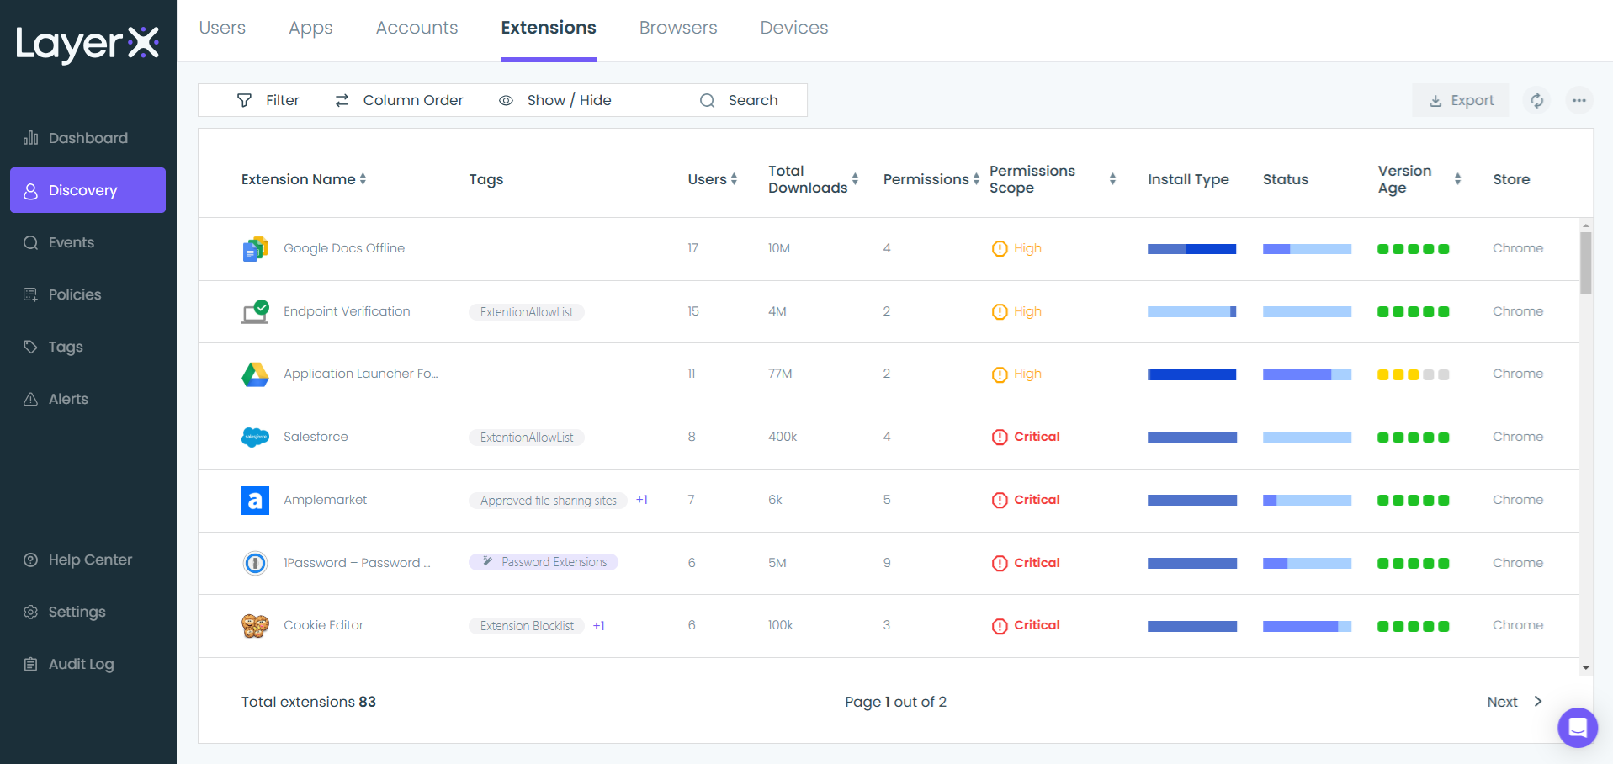The width and height of the screenshot is (1613, 764).
Task: Click the Cookie Editor icon
Action: 255,625
